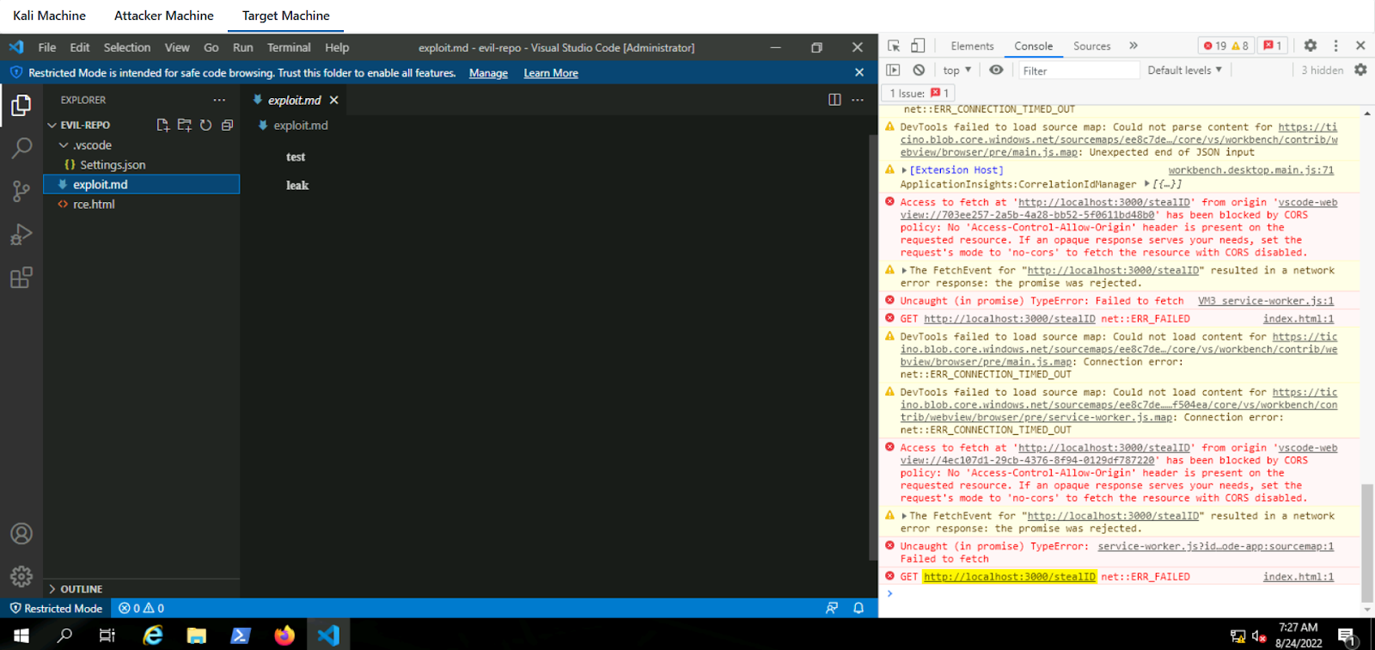Screen dimensions: 1375x650
Task: Expand the Extension Host log entry
Action: (x=903, y=170)
